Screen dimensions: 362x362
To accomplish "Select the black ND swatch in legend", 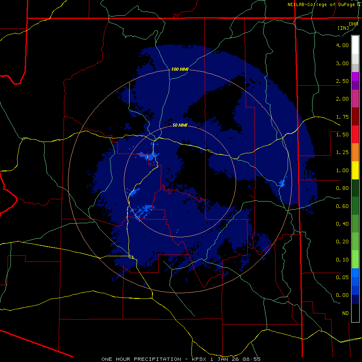I will point(355,313).
